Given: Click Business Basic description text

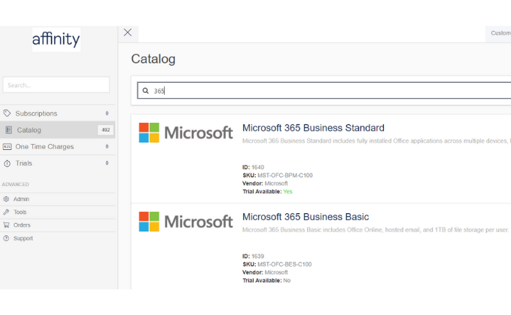Looking at the screenshot, I should click(376, 230).
